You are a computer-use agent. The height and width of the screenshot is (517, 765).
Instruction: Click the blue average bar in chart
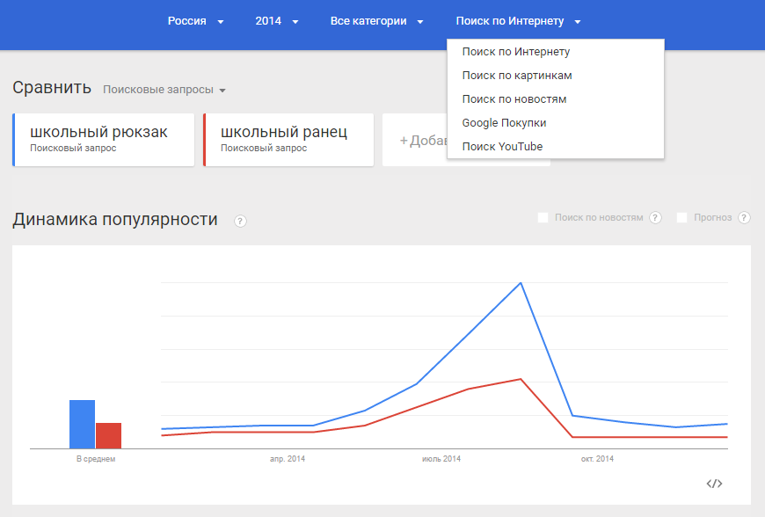tap(82, 424)
